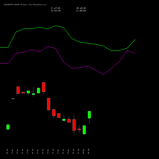Image resolution: width=159 pixels, height=159 pixels.
Task: Select the red candle above 27 Apr
Action: coord(59,115)
